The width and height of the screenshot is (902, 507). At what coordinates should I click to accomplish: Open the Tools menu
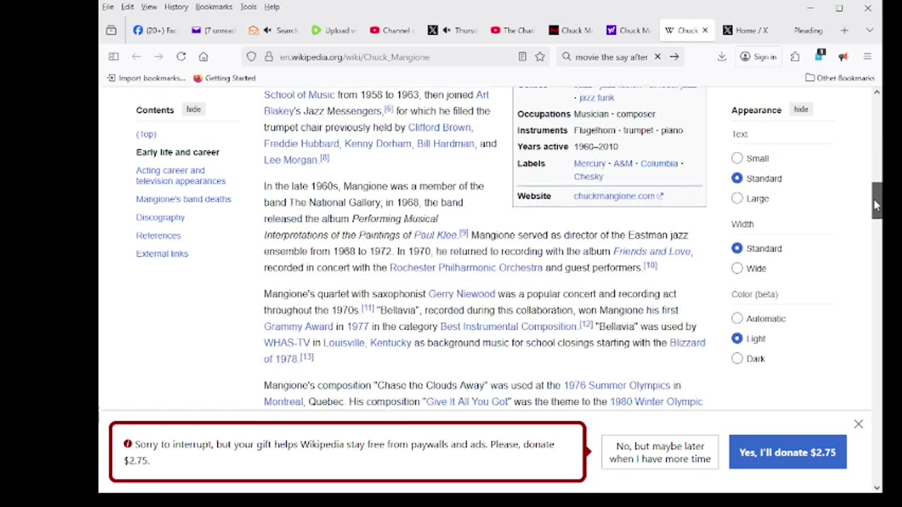[x=248, y=7]
